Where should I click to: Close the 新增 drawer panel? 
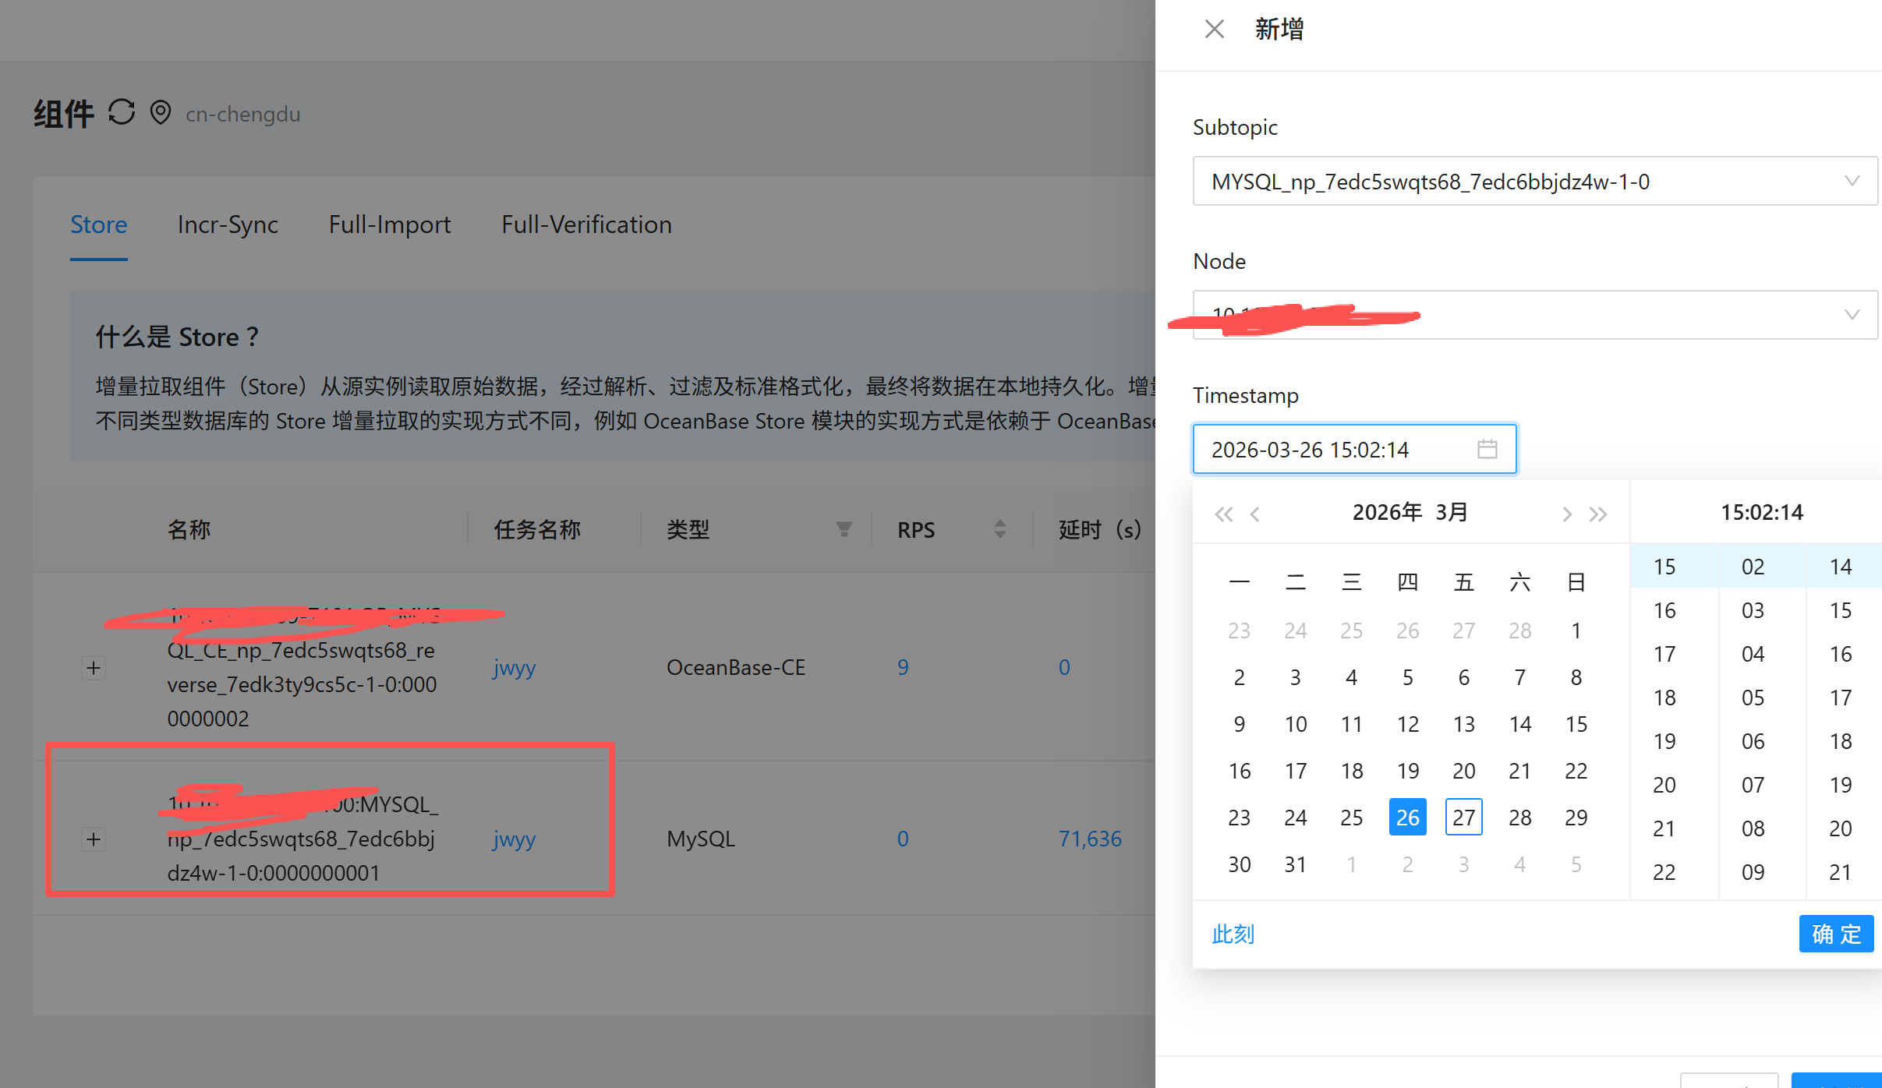tap(1214, 30)
